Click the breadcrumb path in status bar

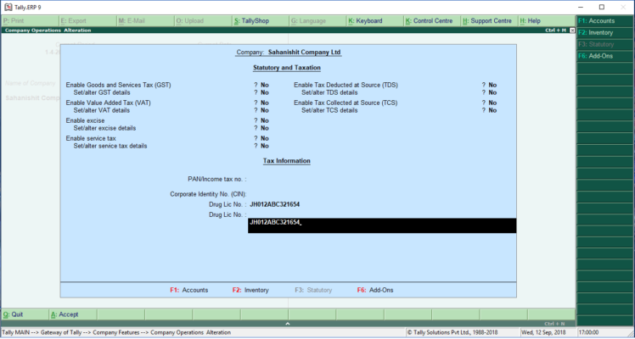point(116,332)
